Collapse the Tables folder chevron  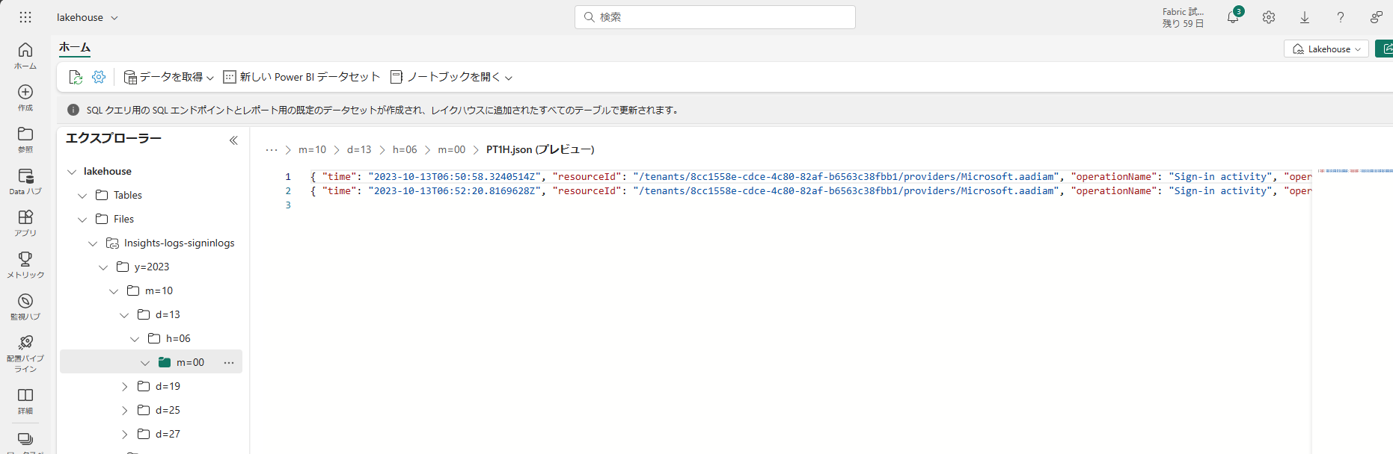[x=82, y=196]
